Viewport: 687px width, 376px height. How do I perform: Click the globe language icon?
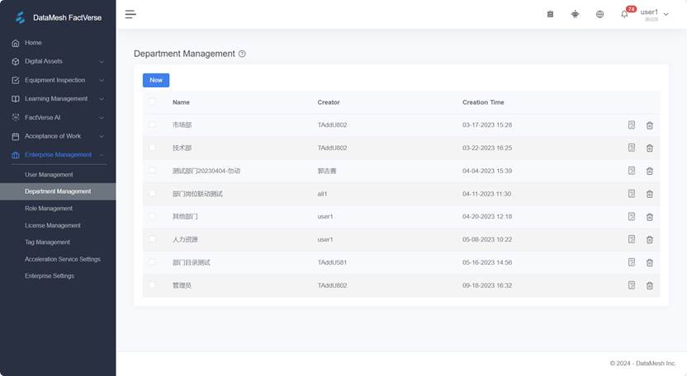point(599,14)
